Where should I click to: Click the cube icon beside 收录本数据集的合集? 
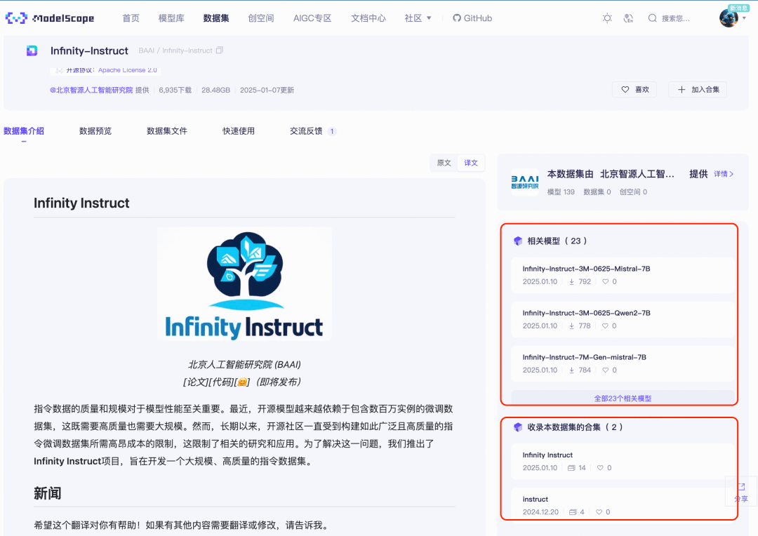518,427
